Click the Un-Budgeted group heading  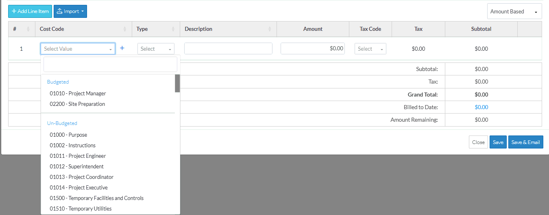(62, 123)
